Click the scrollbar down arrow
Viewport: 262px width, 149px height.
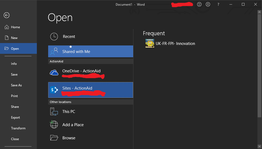pyautogui.click(x=259, y=147)
